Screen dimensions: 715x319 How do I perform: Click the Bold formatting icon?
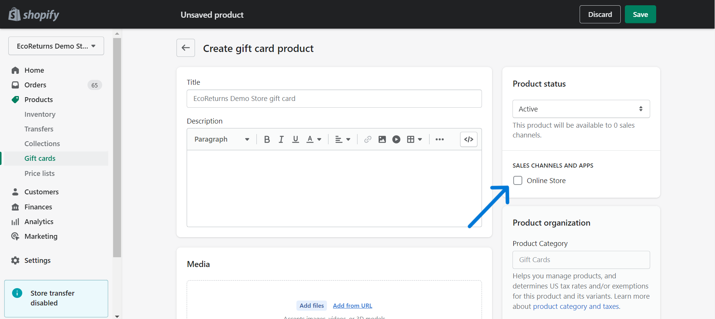click(x=267, y=139)
